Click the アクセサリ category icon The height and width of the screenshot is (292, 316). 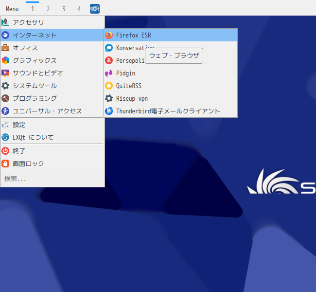click(5, 22)
